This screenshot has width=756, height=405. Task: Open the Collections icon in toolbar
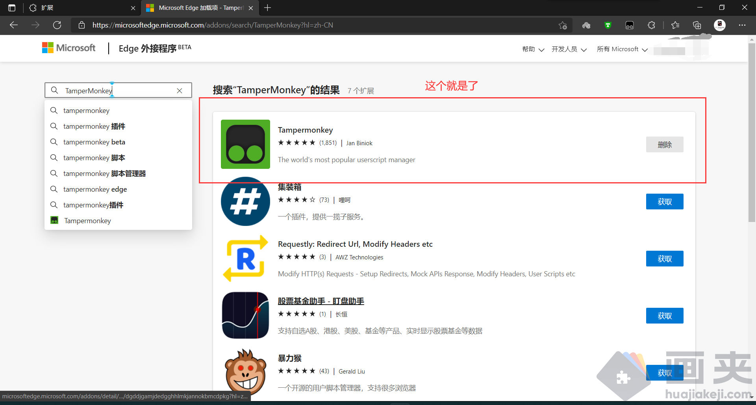(x=697, y=25)
